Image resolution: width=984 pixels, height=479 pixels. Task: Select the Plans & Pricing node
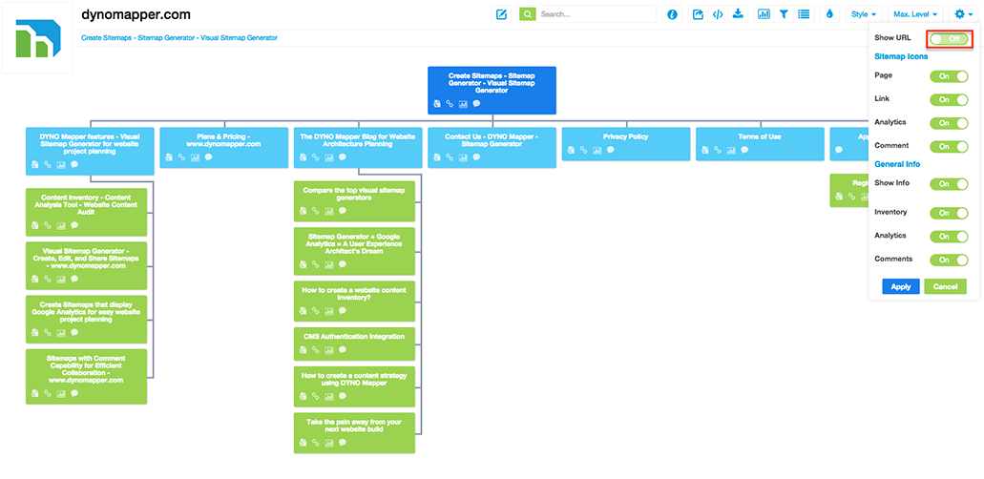click(x=222, y=148)
